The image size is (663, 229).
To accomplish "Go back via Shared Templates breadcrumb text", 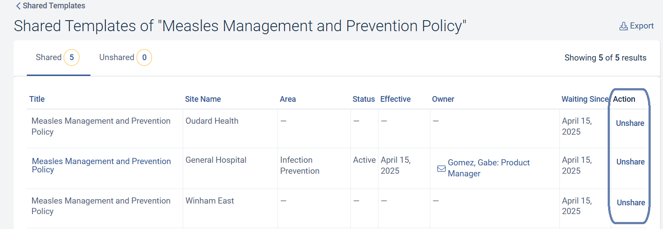I will point(54,6).
